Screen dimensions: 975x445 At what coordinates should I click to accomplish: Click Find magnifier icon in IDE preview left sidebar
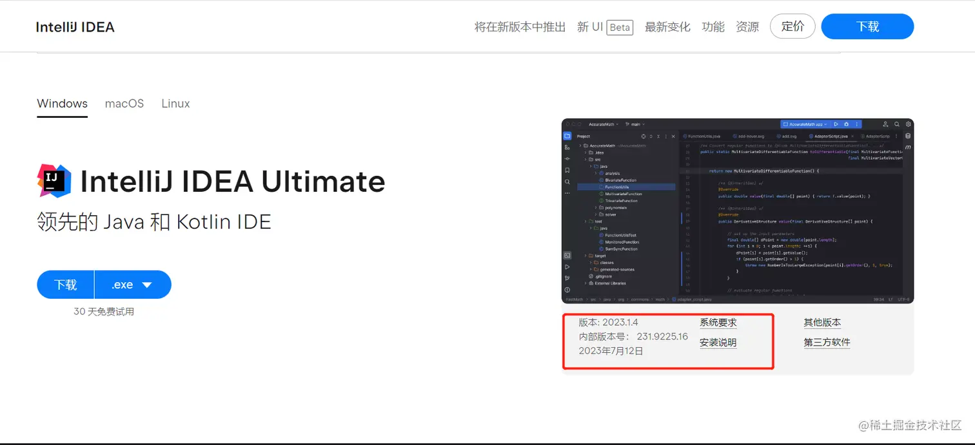pyautogui.click(x=567, y=182)
